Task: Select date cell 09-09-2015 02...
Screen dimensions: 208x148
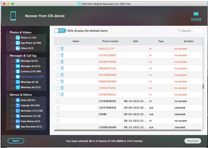Action: [x=135, y=108]
